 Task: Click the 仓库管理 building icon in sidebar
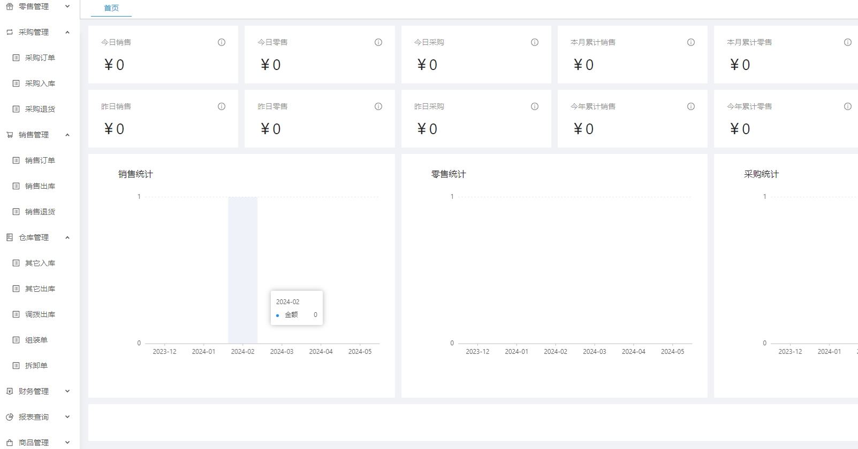[10, 237]
